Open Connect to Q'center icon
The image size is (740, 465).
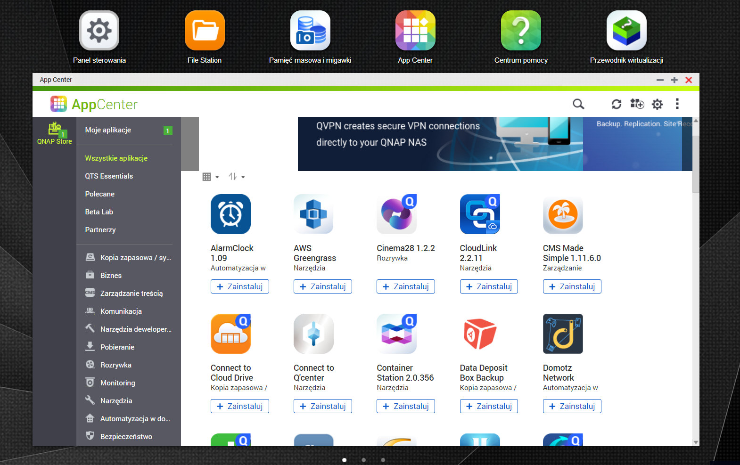click(313, 334)
